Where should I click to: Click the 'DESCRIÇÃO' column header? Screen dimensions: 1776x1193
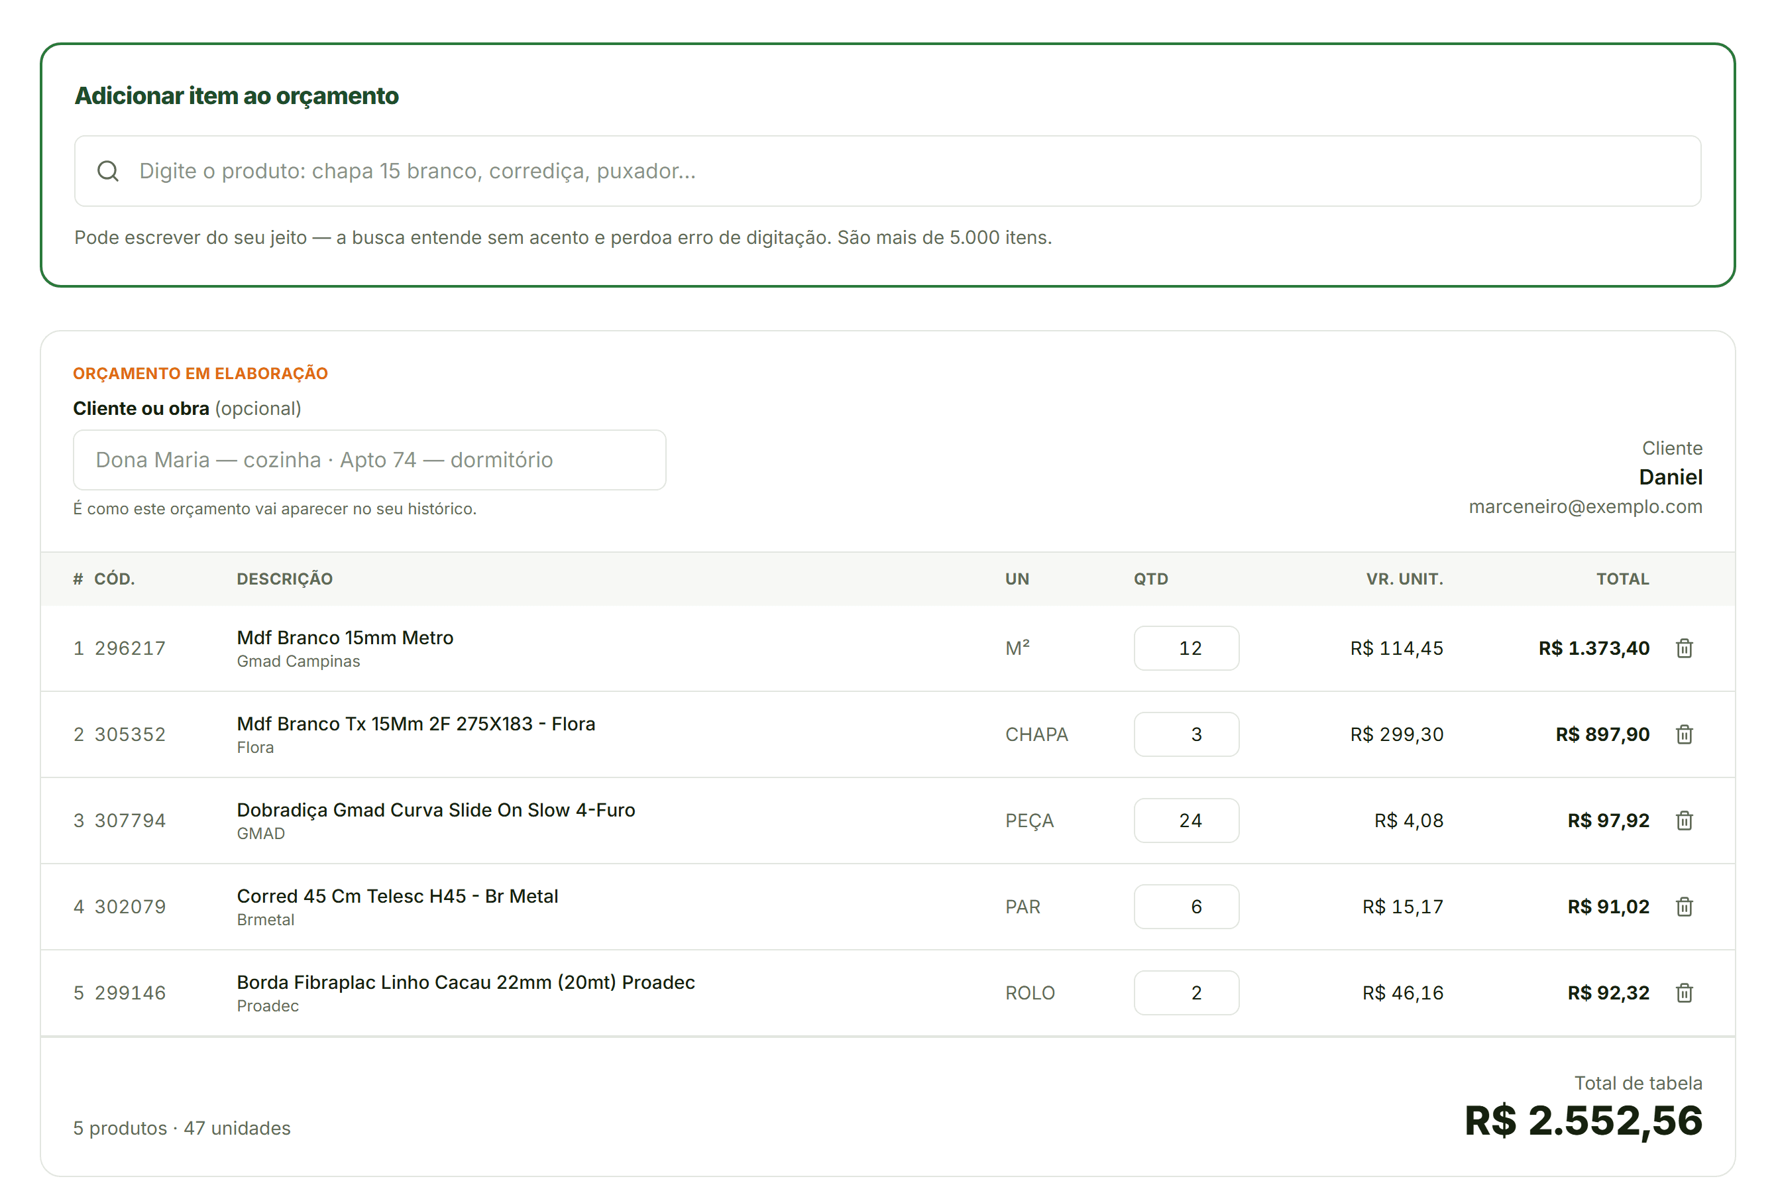click(284, 579)
